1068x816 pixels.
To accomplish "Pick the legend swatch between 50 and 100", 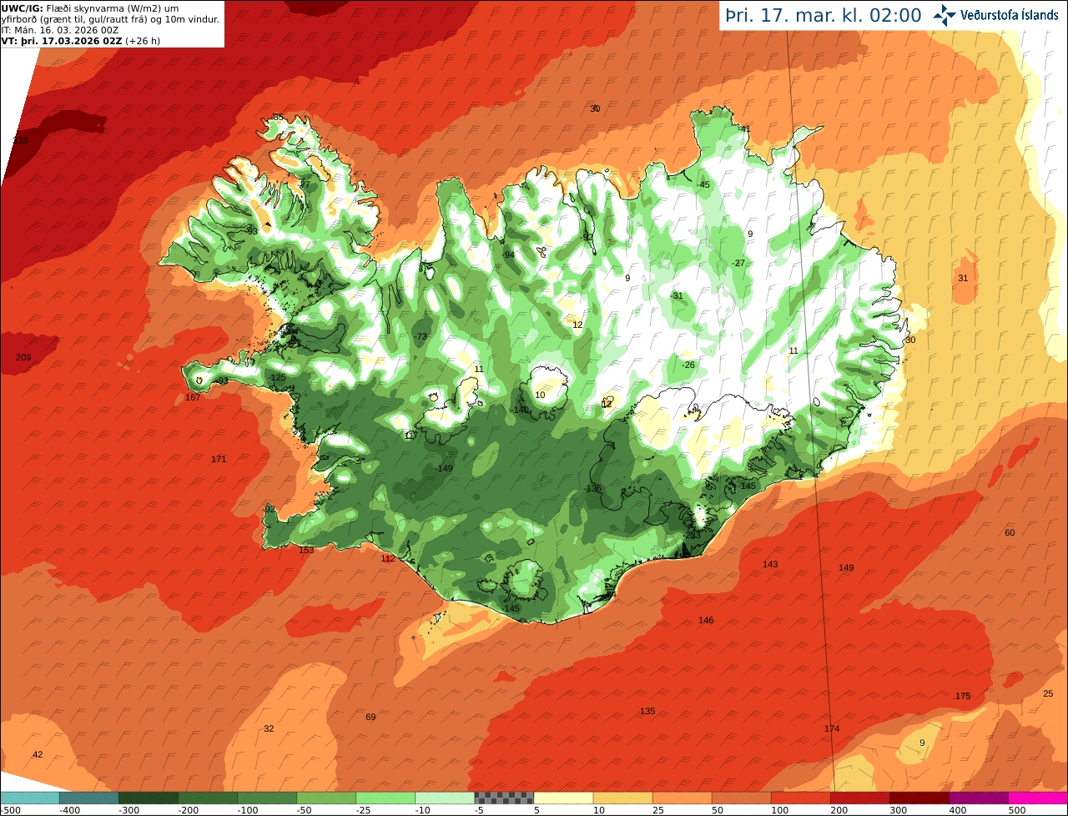I will click(740, 798).
